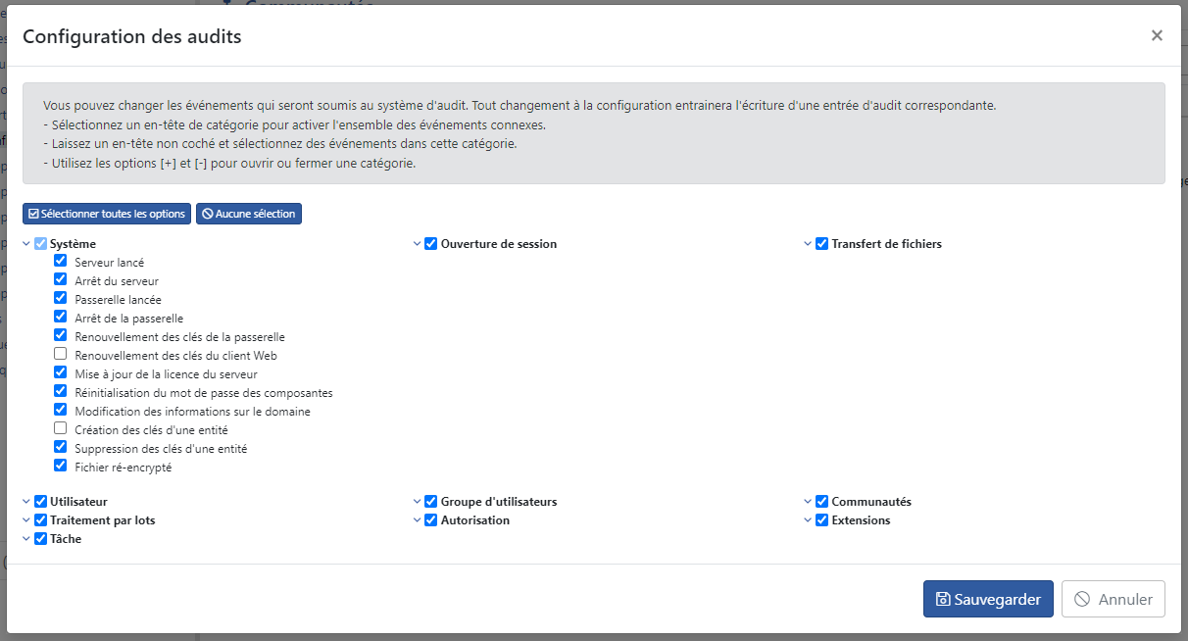The image size is (1188, 641).
Task: Expand the Ouverture de session chevron
Action: click(418, 244)
